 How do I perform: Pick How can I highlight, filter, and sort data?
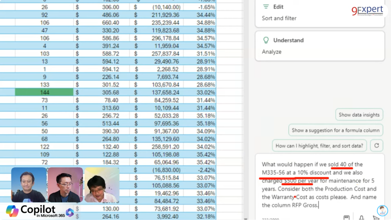click(x=319, y=146)
